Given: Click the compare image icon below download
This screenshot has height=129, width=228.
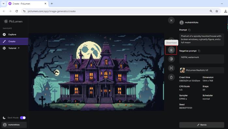Looking at the screenshot, I should click(171, 59).
